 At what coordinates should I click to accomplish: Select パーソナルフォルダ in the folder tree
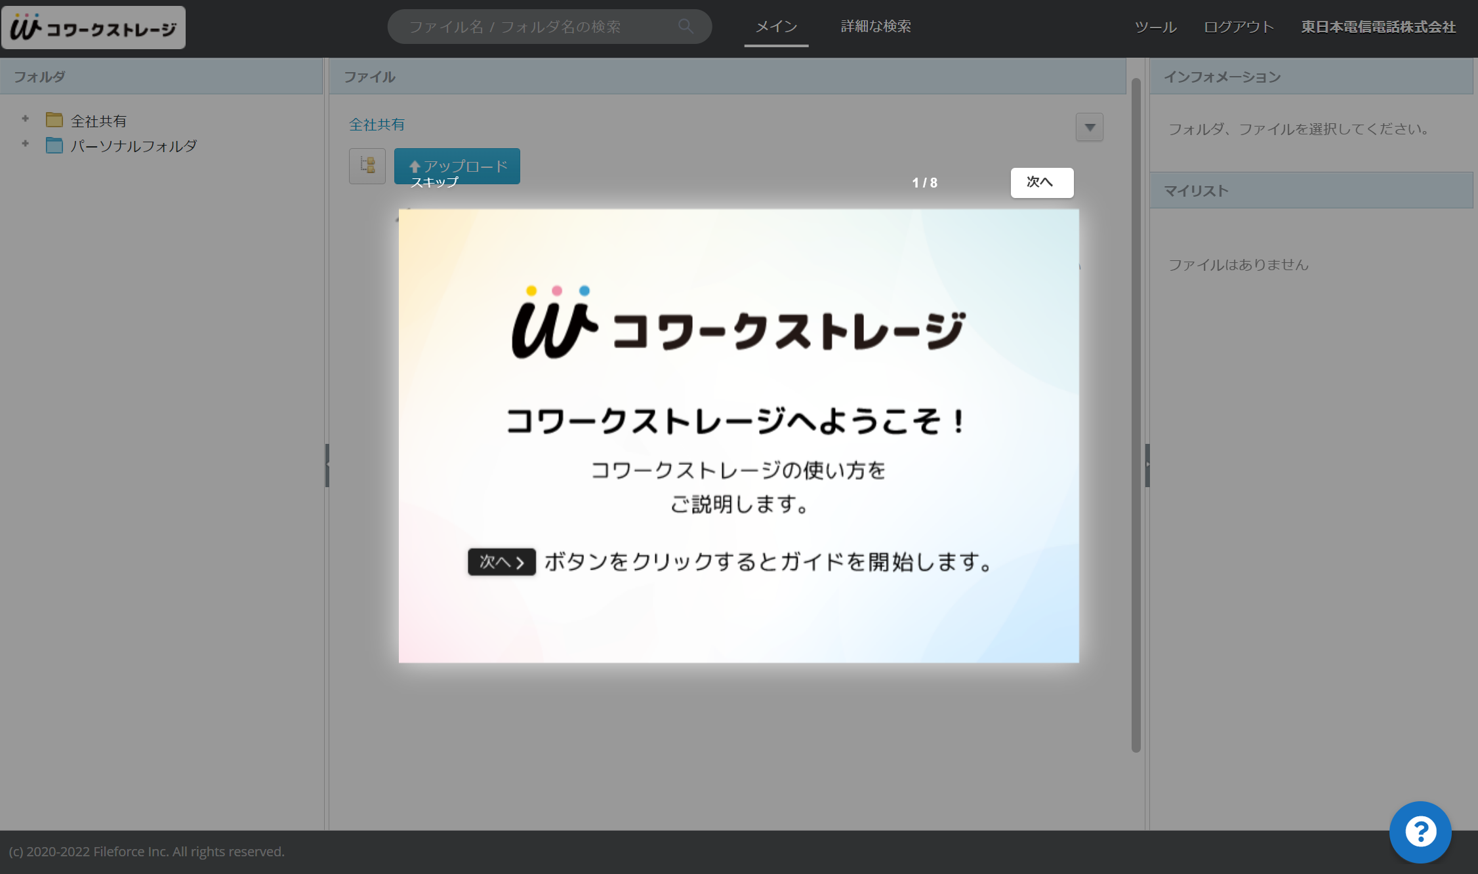tap(134, 146)
